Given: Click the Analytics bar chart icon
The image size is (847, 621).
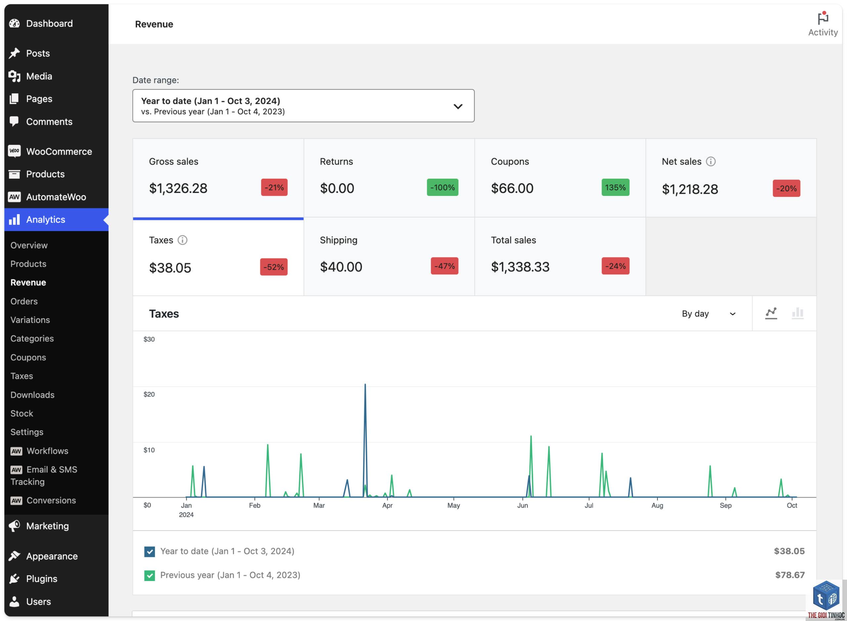Looking at the screenshot, I should pos(14,220).
